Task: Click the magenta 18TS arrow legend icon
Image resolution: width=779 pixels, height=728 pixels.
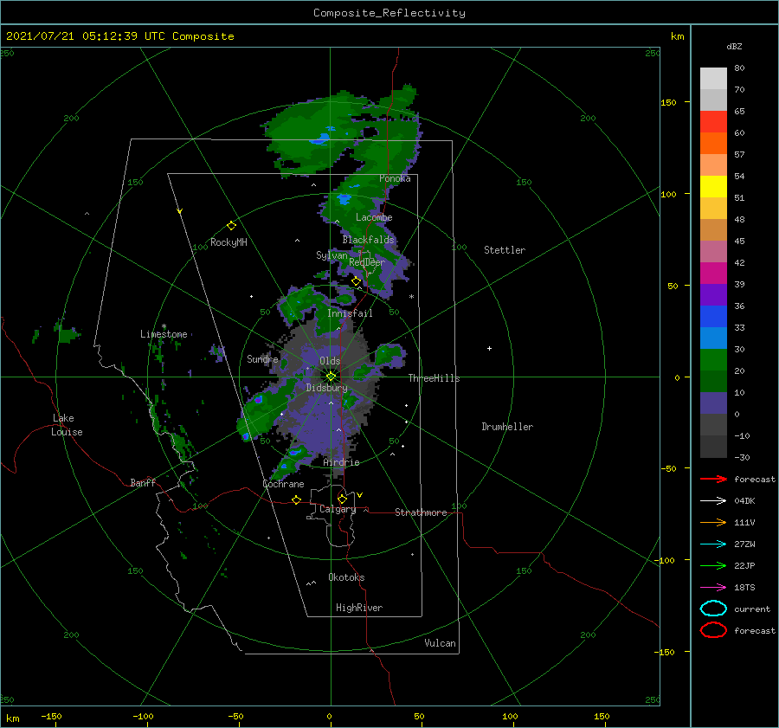Action: coord(713,588)
